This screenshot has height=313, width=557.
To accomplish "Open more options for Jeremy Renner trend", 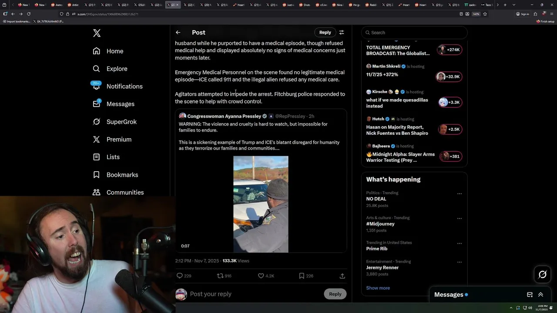I will click(x=459, y=262).
